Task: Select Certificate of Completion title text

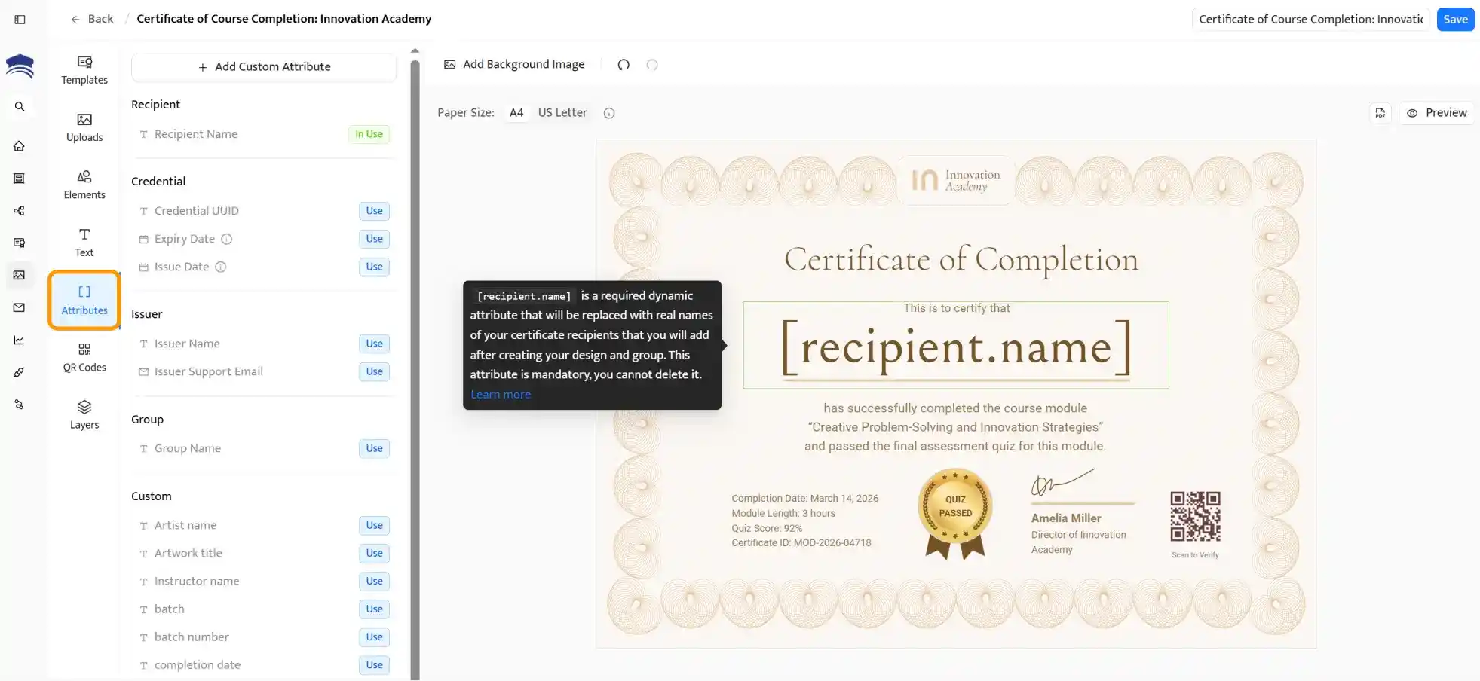Action: [x=961, y=260]
